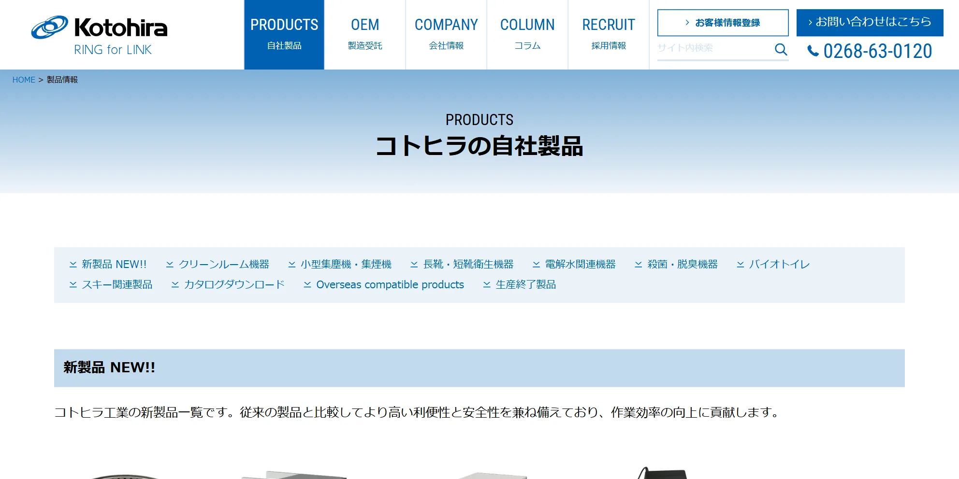Jump to 殺菌・脱臭機器 section

683,265
